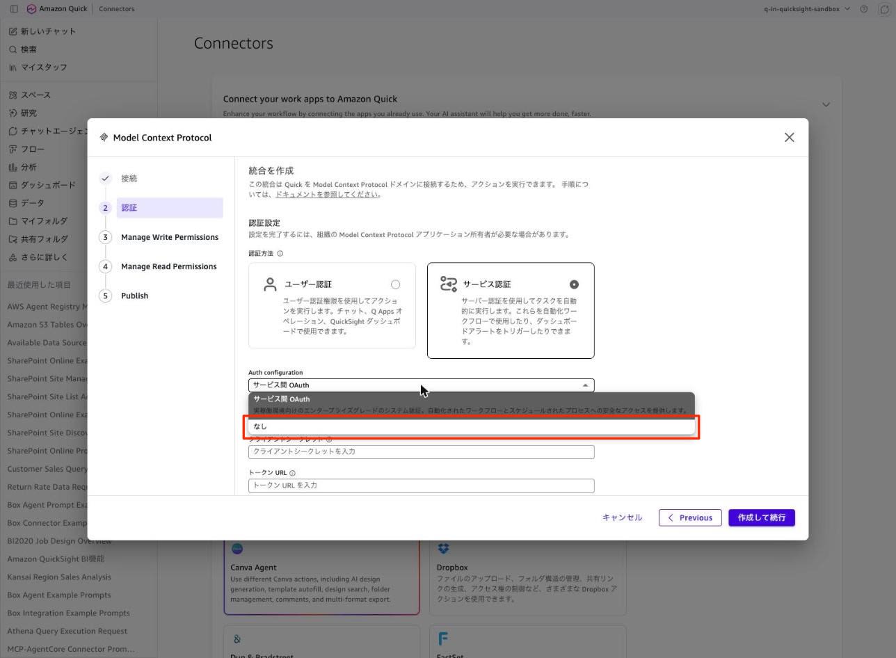
Task: Open Box Agent Example Prompts item
Action: tap(59, 595)
